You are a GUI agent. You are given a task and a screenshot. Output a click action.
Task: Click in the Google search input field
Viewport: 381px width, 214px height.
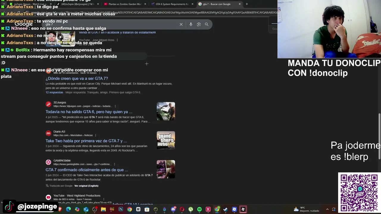coord(110,24)
